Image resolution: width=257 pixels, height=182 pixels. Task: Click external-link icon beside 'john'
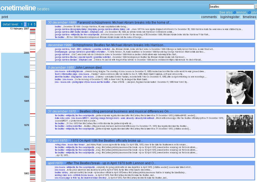pos(250,12)
